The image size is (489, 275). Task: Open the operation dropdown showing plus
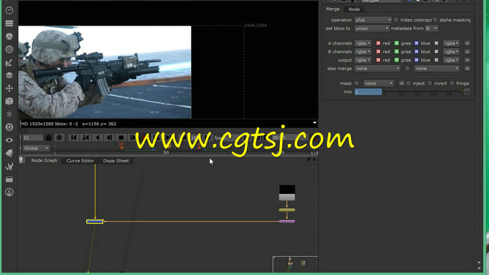click(373, 20)
